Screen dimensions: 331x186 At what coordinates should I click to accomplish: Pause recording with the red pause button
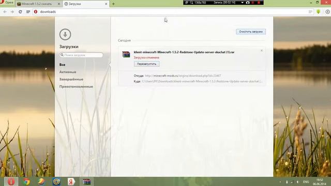pyautogui.click(x=253, y=3)
